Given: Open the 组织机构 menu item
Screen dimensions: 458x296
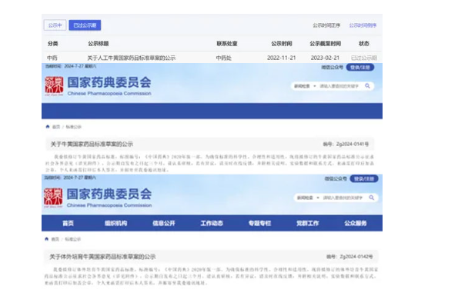Looking at the screenshot, I should (x=116, y=224).
